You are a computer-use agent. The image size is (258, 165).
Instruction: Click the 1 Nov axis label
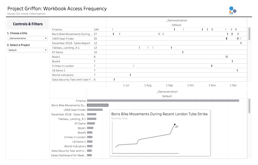tap(212, 85)
